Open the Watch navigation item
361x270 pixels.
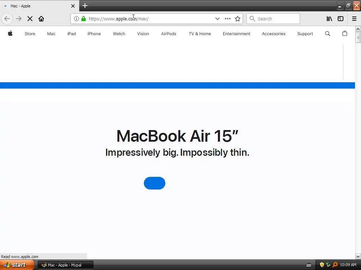(119, 34)
